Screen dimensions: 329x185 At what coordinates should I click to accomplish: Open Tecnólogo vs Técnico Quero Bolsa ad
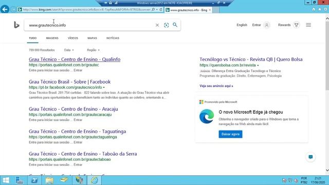(251, 60)
